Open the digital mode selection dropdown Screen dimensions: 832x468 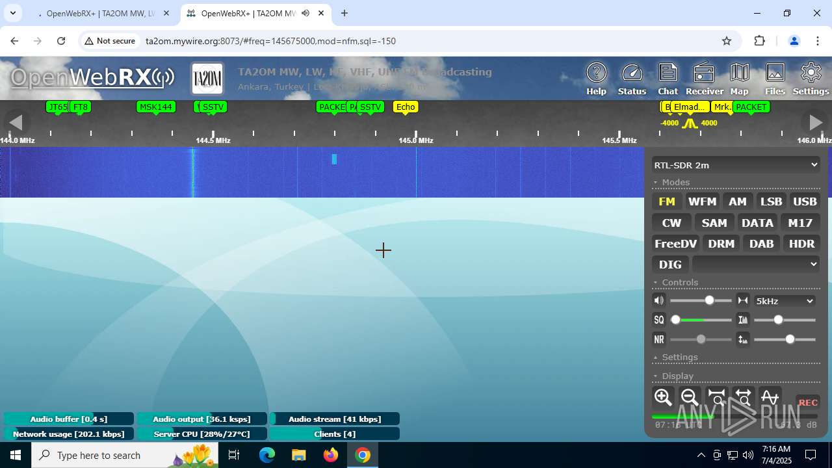(x=756, y=264)
